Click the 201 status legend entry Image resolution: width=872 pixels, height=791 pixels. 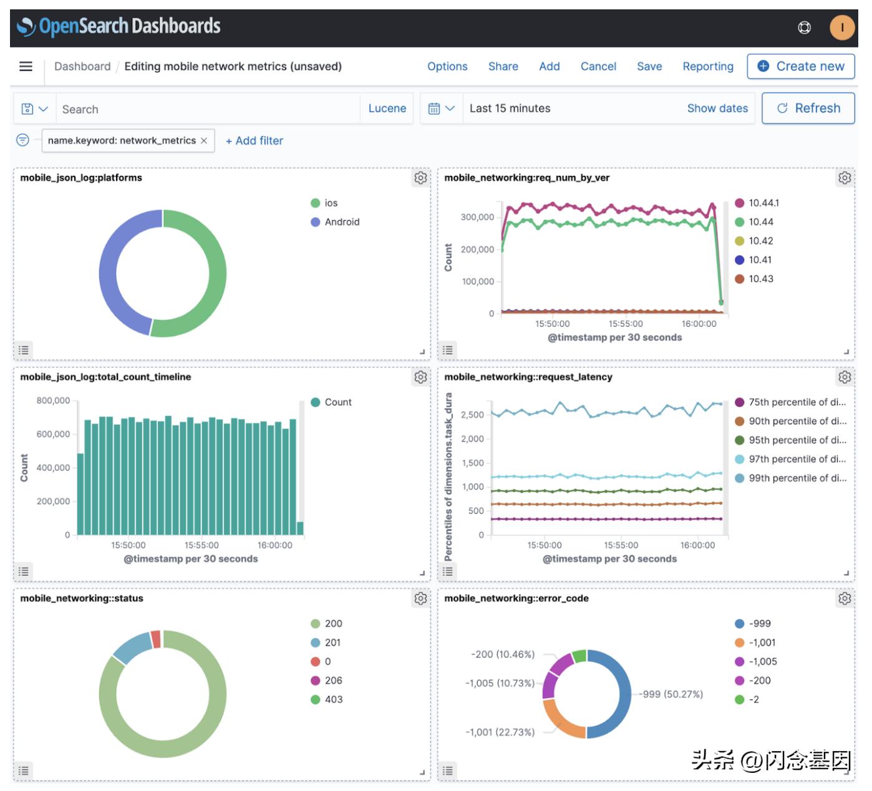(326, 643)
